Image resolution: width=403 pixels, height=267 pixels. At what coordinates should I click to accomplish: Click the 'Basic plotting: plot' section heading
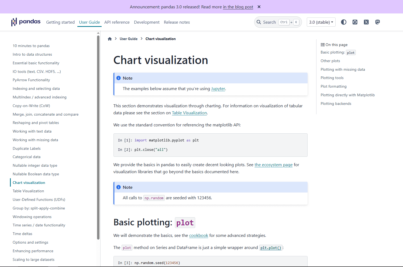point(154,222)
